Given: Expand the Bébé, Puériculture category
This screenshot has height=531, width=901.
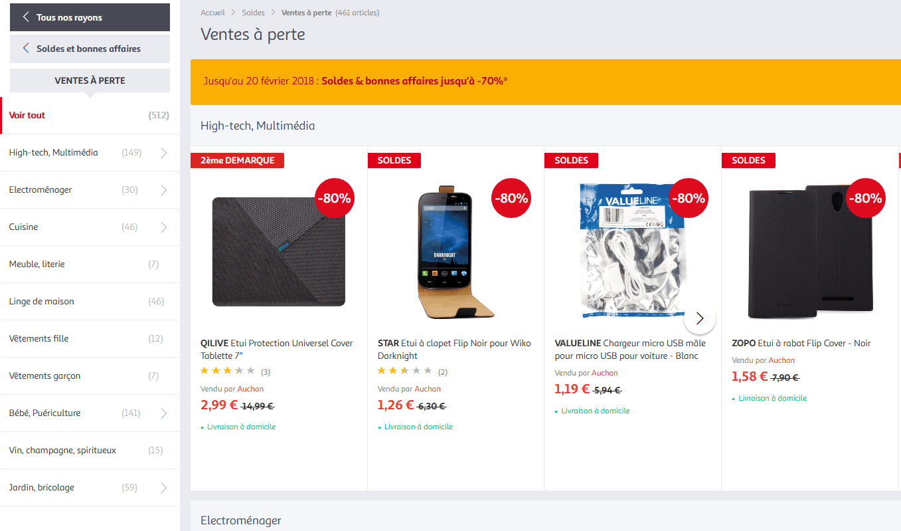Looking at the screenshot, I should coord(163,413).
